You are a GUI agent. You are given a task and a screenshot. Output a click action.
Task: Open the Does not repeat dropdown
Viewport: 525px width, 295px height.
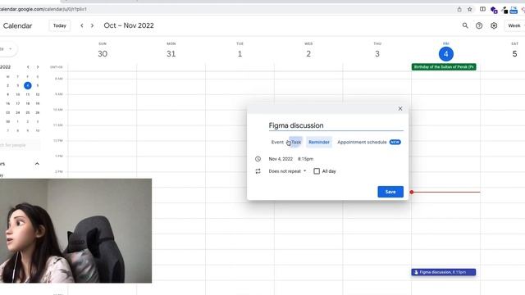[287, 171]
